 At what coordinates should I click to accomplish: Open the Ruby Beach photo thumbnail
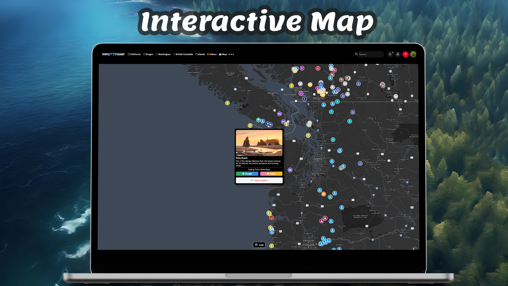coord(259,143)
